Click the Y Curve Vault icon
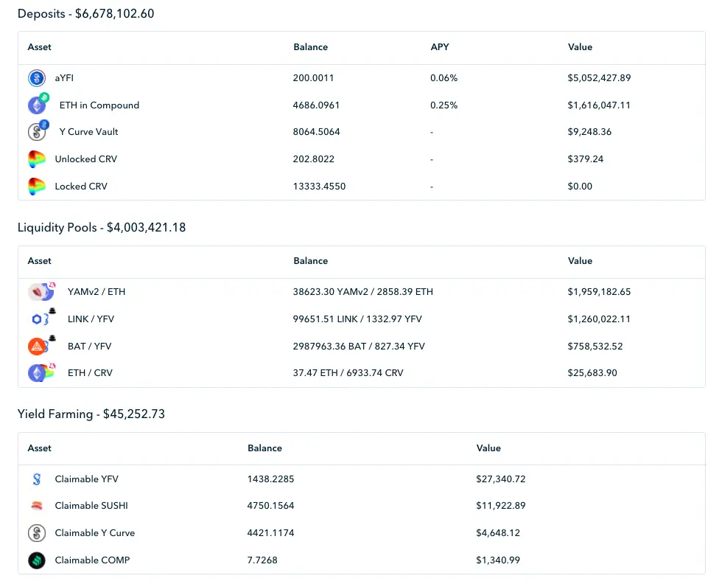The image size is (722, 584). (x=38, y=131)
